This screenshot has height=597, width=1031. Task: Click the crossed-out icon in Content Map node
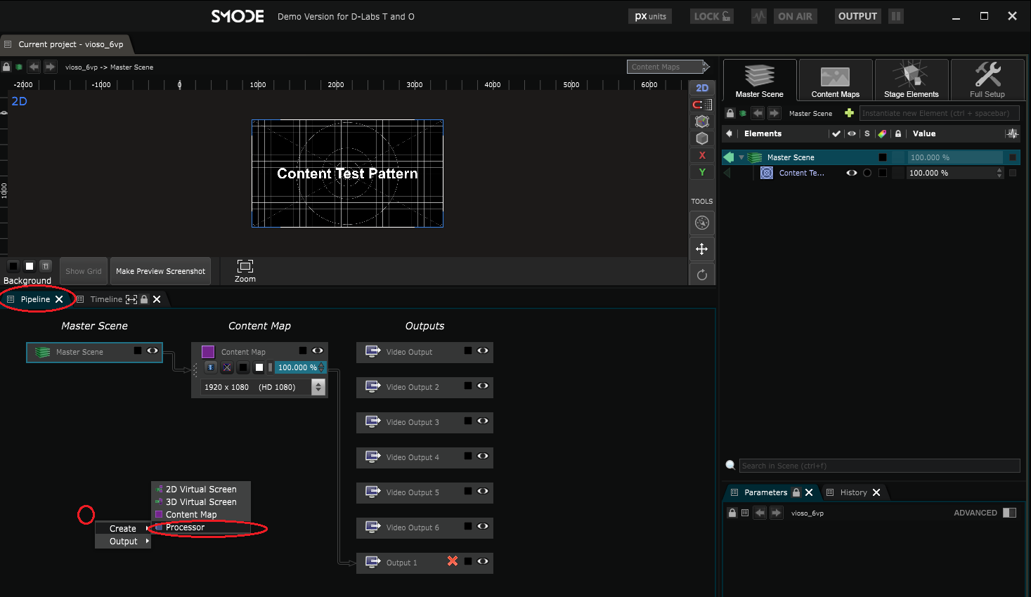227,367
